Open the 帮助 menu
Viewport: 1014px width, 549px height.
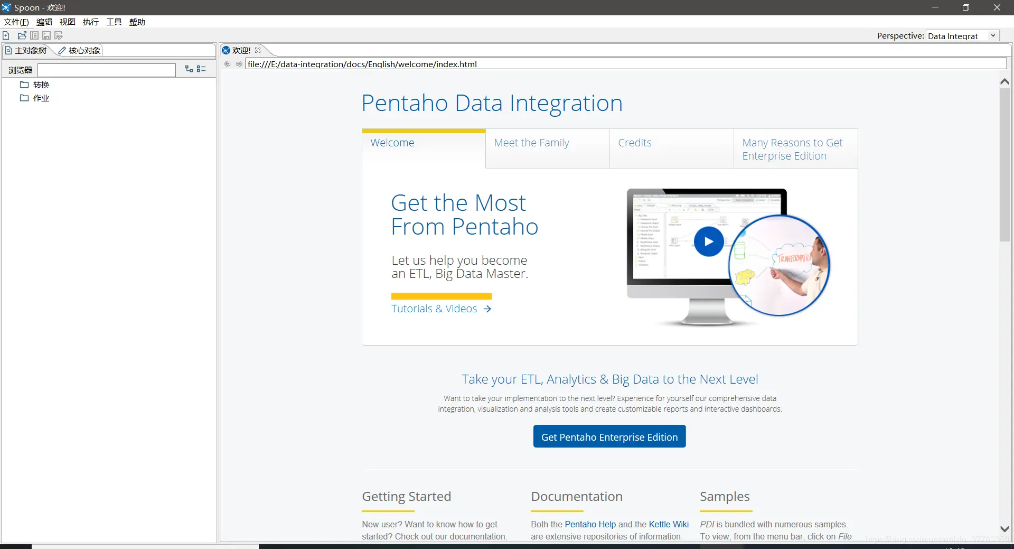[x=137, y=22]
